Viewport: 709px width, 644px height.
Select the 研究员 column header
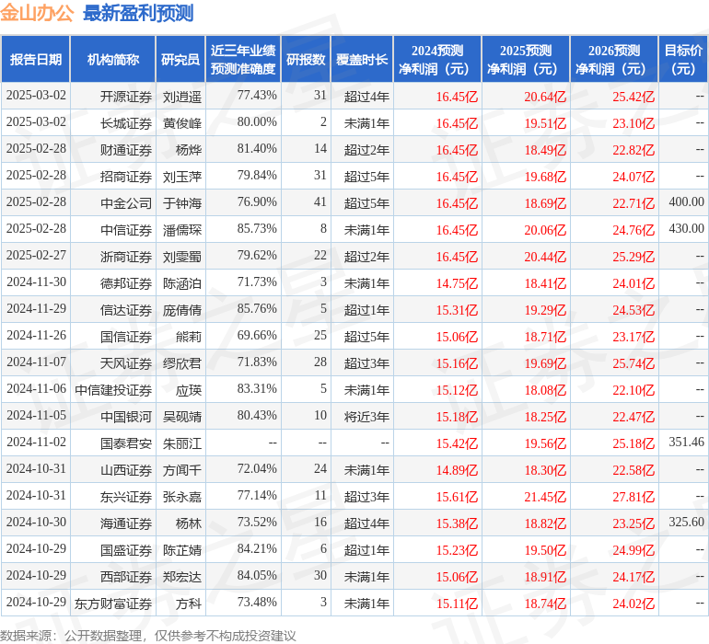pos(180,59)
